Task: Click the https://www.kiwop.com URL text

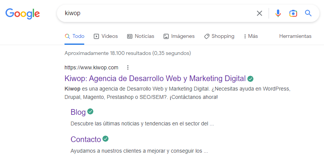Action: click(x=91, y=67)
